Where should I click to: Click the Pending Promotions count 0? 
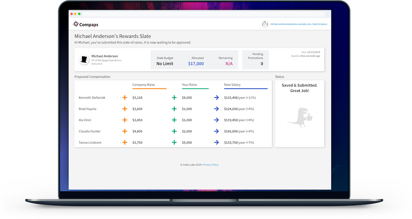(x=262, y=64)
